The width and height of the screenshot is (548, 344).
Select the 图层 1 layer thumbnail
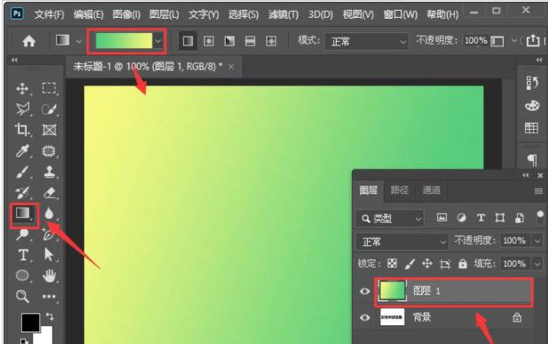tap(393, 291)
